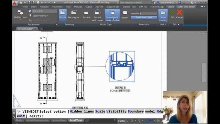
Task: Click the Save quick-access icon
Action: [x=29, y=2]
